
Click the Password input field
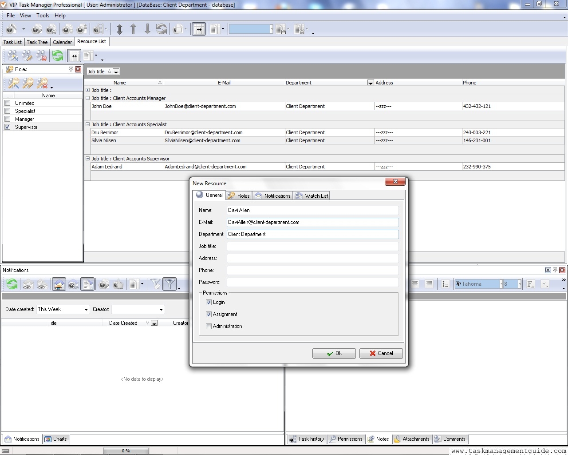pyautogui.click(x=312, y=282)
